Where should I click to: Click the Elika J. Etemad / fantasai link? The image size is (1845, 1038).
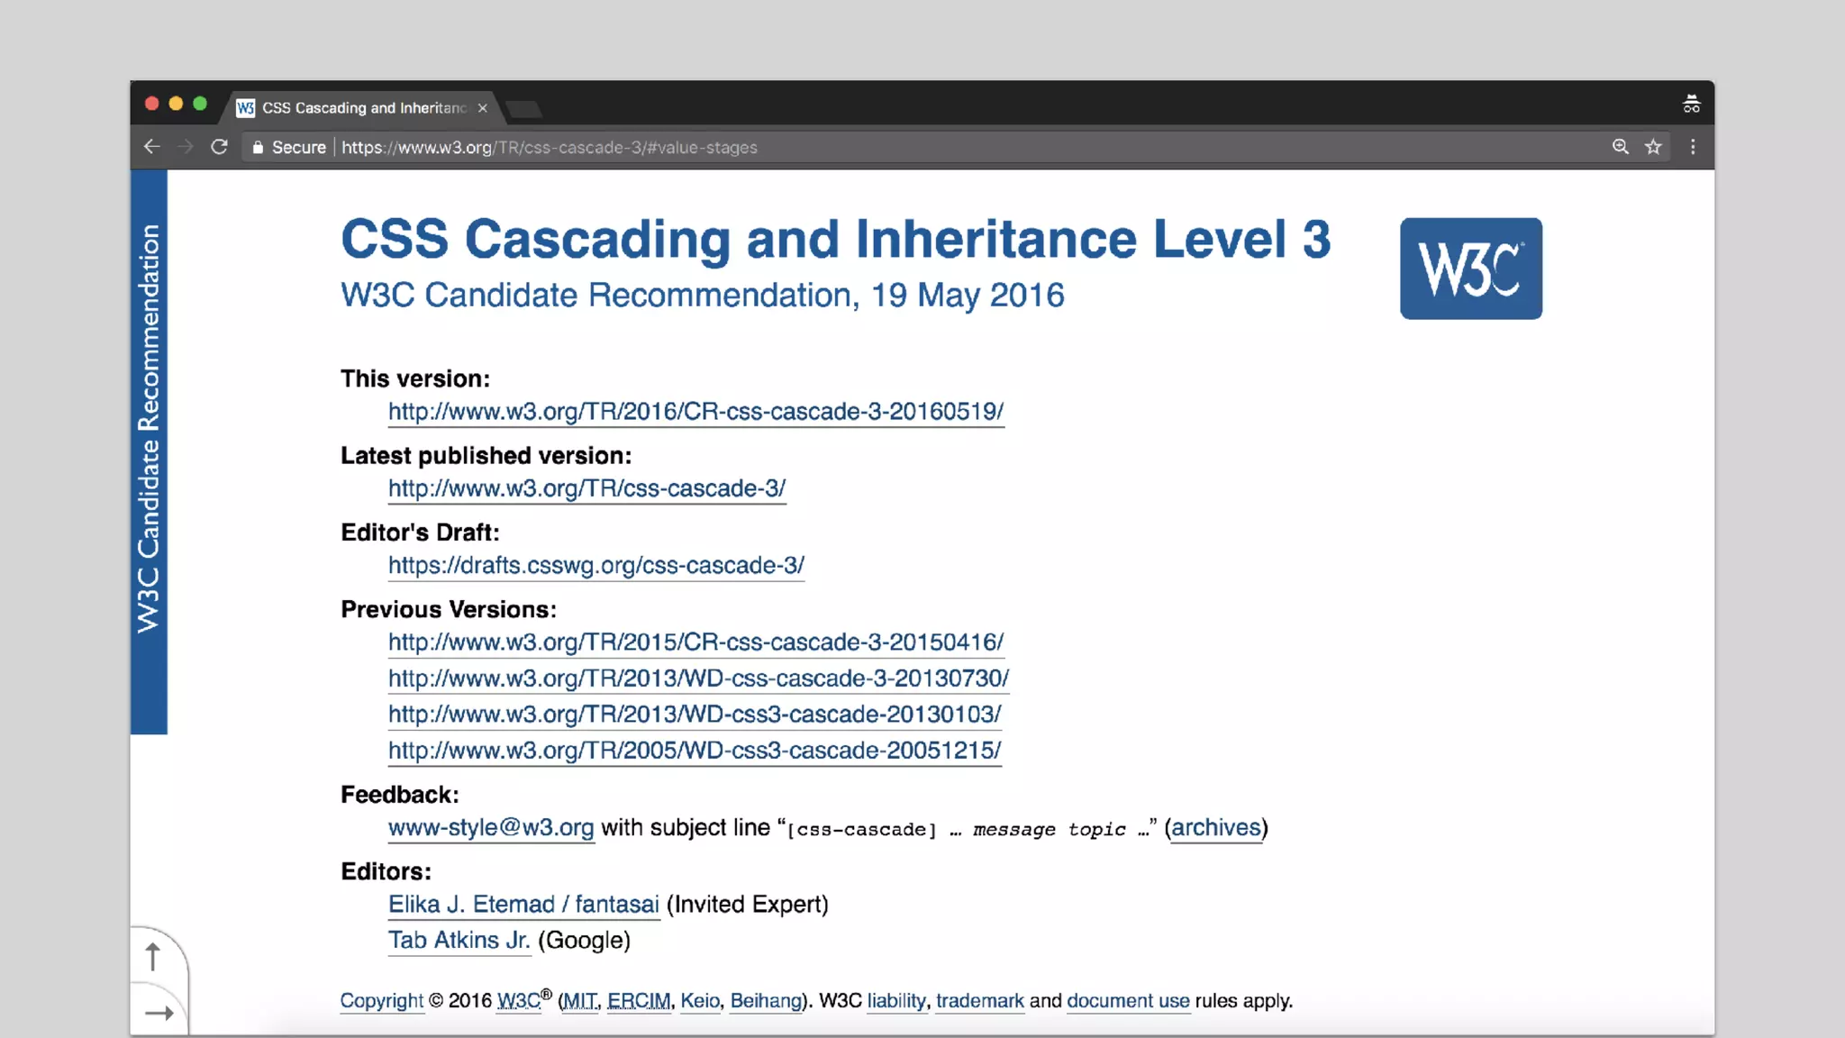pyautogui.click(x=523, y=905)
